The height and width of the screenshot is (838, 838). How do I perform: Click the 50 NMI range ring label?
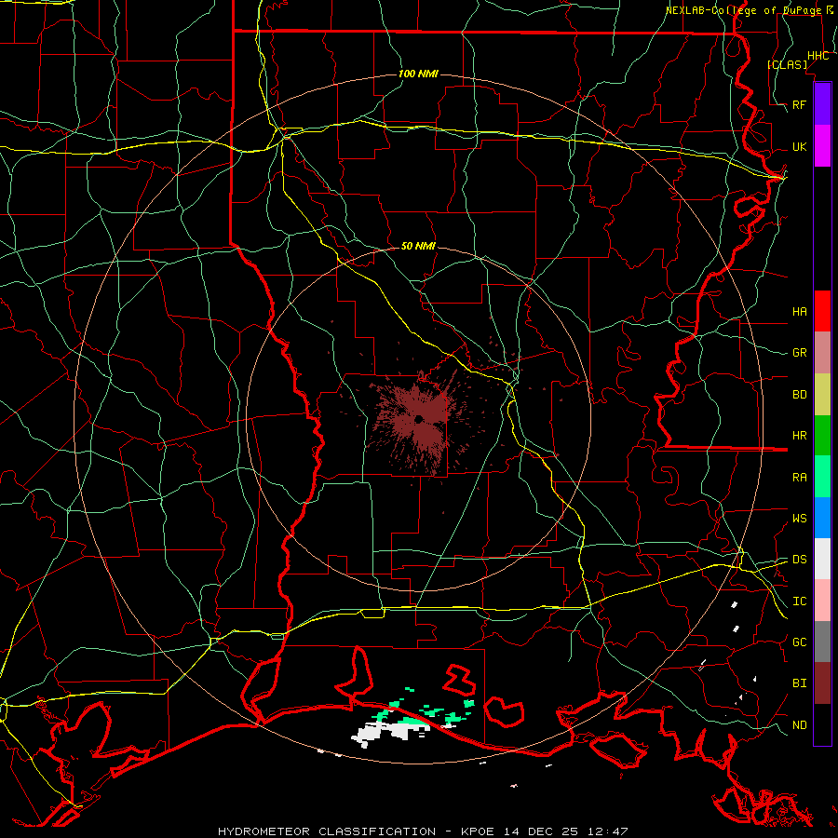click(418, 246)
